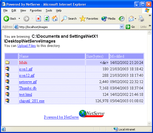Click the Local intranet status text
Image resolution: width=153 pixels, height=133 pixels.
click(127, 129)
